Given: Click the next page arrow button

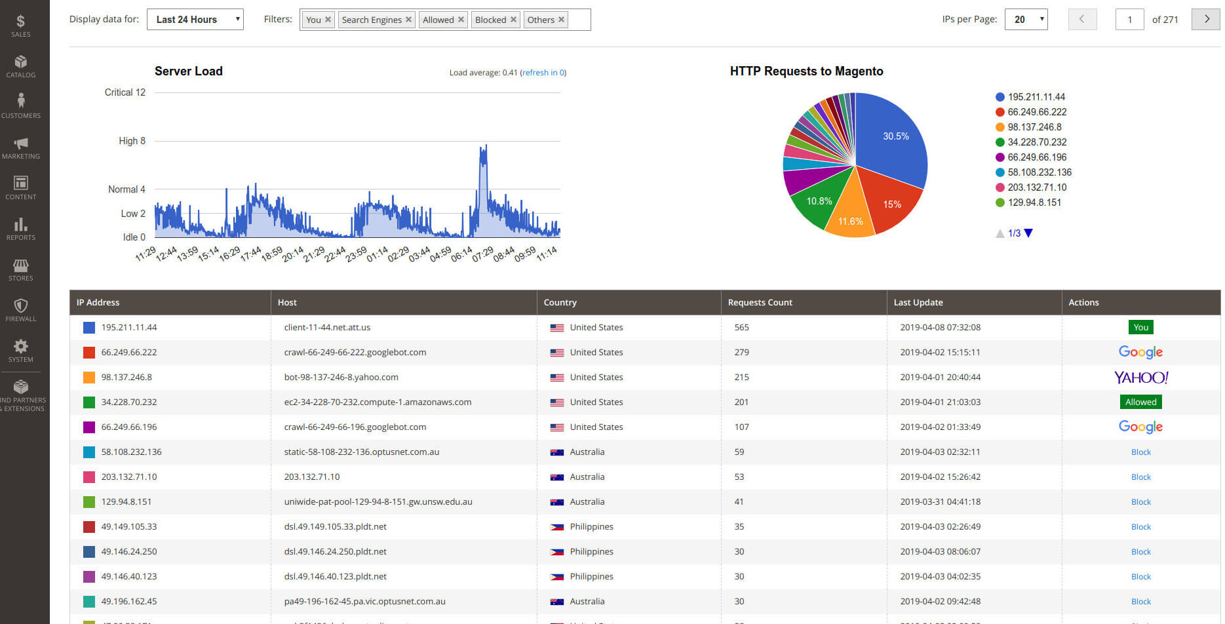Looking at the screenshot, I should 1205,19.
